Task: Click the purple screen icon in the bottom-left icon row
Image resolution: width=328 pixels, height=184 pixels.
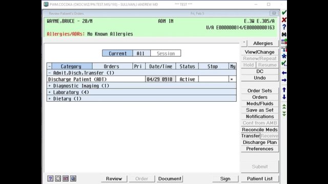Action: pos(66,178)
